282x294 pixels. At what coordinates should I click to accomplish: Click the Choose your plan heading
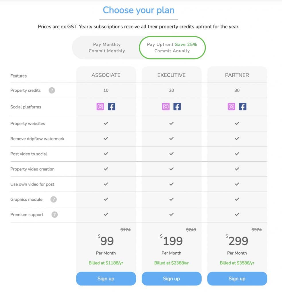pos(139,10)
